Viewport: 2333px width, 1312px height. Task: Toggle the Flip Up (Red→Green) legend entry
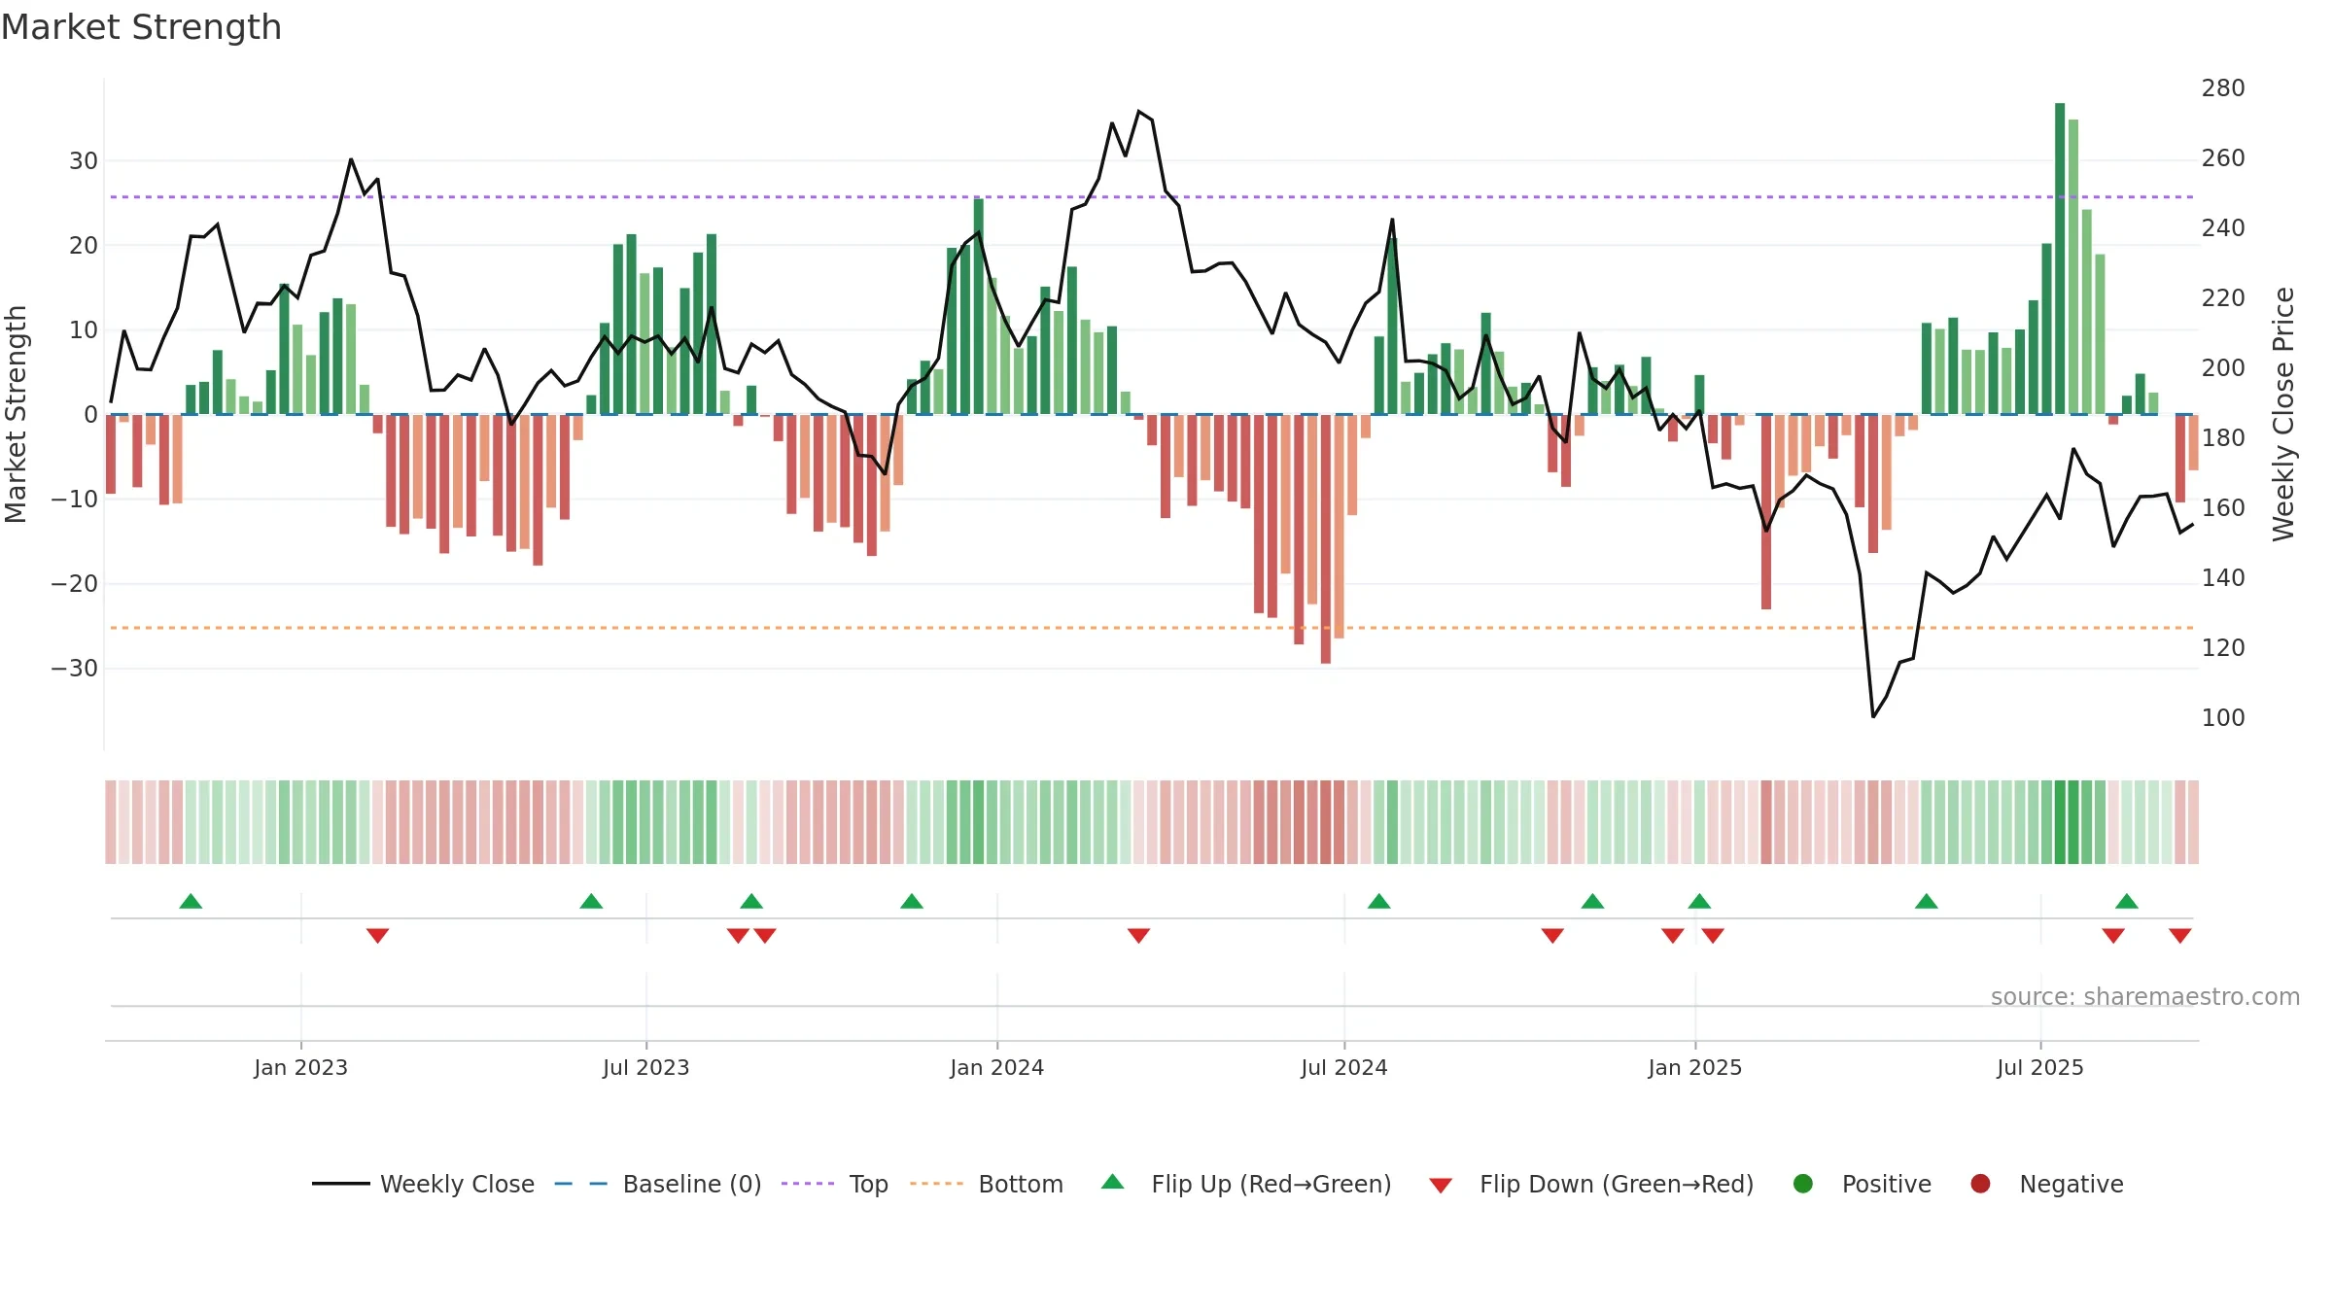1246,1184
